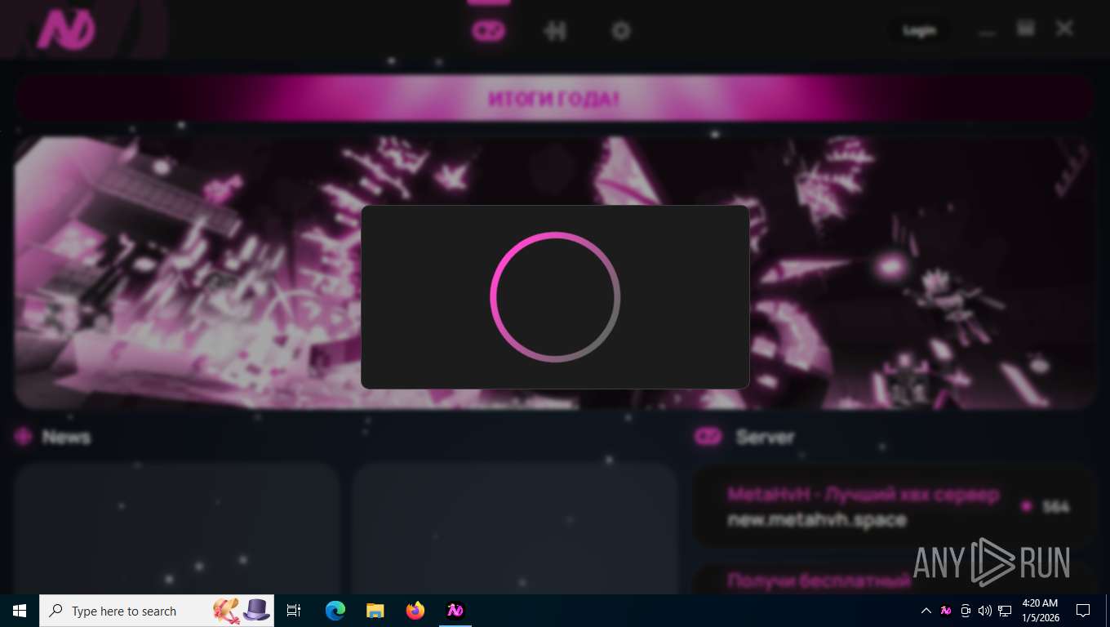
Task: Click the launcher tray icon
Action: pyautogui.click(x=946, y=611)
